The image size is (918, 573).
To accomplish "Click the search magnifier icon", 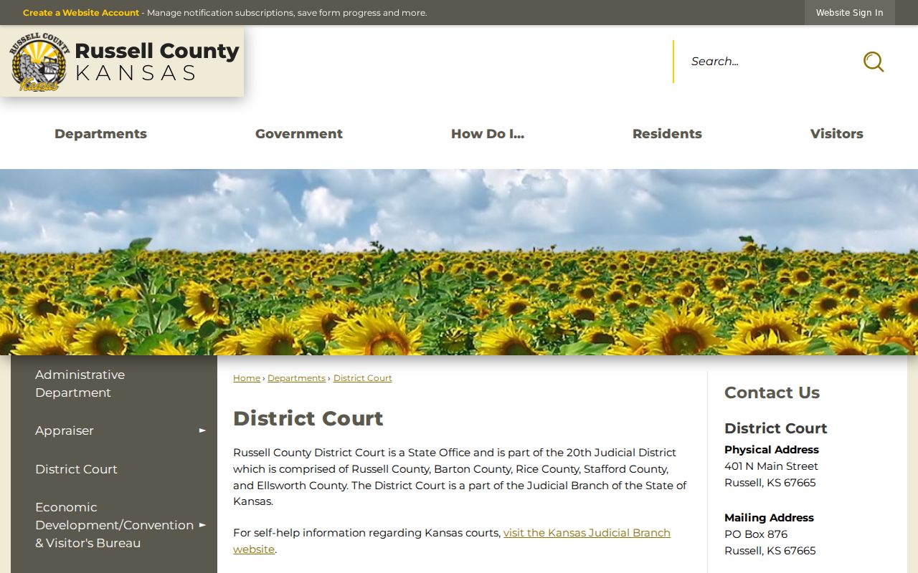I will tap(873, 62).
